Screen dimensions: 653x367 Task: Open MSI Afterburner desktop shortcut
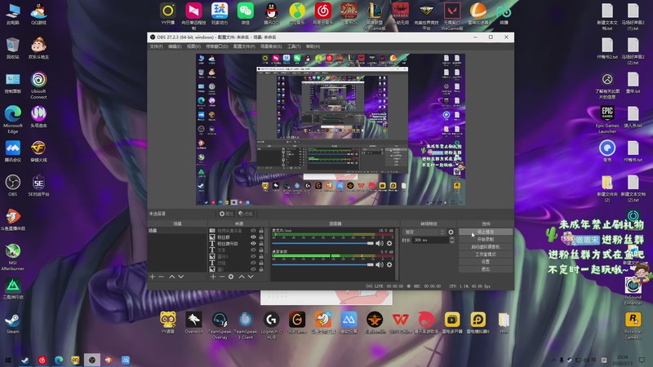13,257
